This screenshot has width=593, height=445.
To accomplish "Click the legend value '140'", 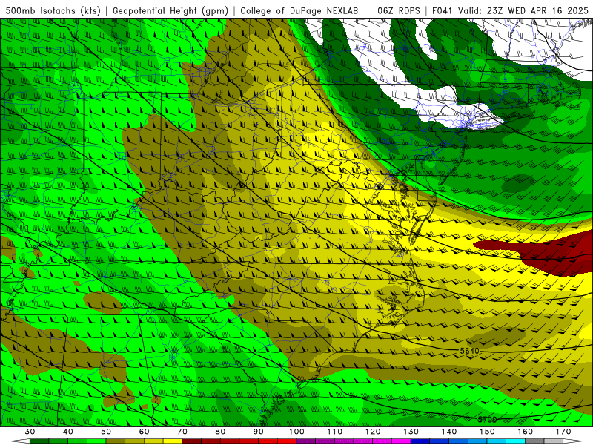I will [449, 432].
